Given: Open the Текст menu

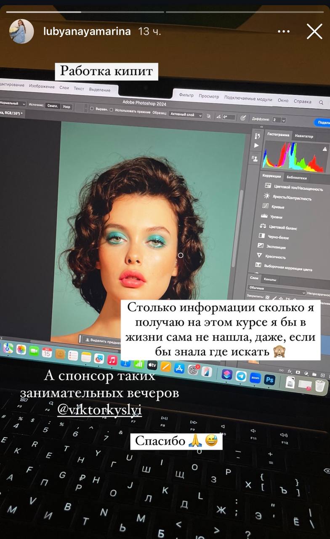Looking at the screenshot, I should tap(79, 88).
